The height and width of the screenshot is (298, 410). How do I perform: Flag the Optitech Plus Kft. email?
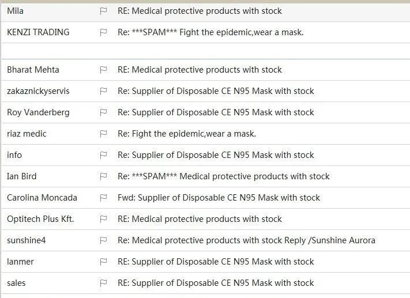[103, 219]
